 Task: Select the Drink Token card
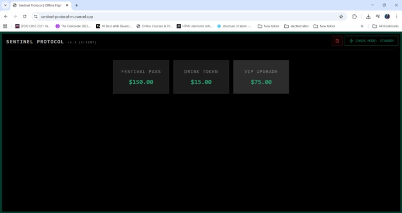[201, 77]
